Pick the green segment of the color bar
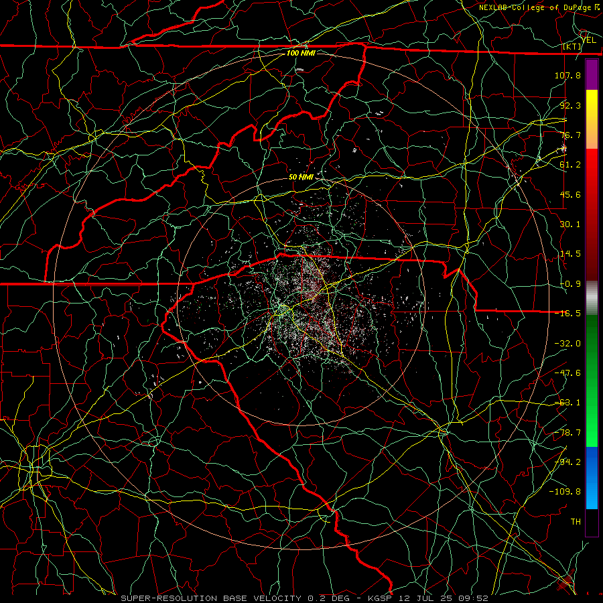 tap(592, 381)
